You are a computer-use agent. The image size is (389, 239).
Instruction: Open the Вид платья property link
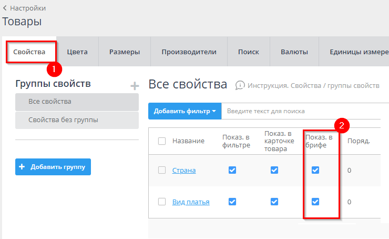191,202
